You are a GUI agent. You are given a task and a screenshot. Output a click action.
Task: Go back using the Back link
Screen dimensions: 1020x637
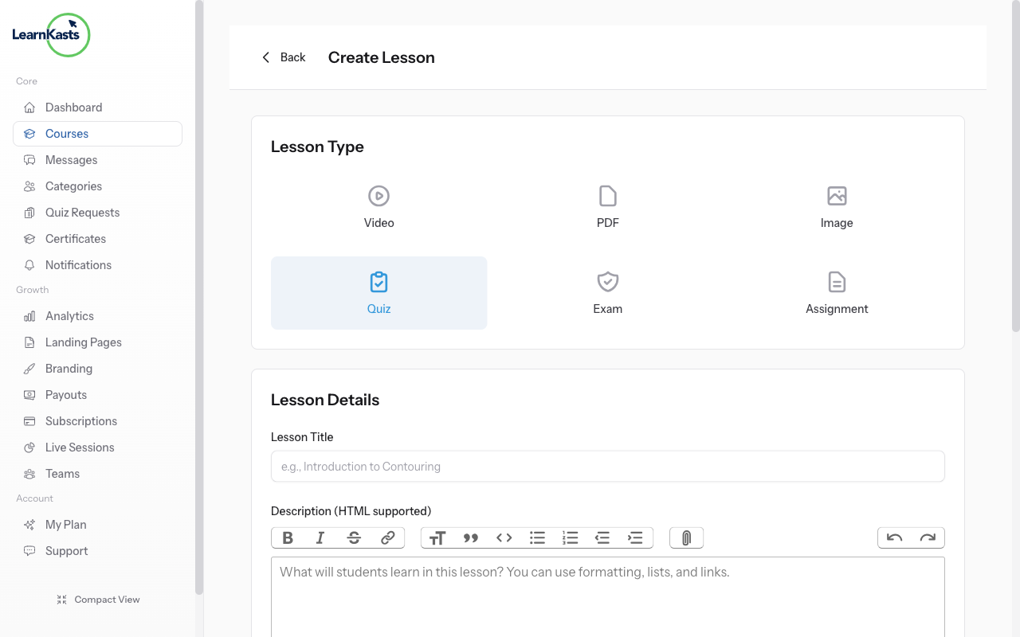click(x=284, y=57)
